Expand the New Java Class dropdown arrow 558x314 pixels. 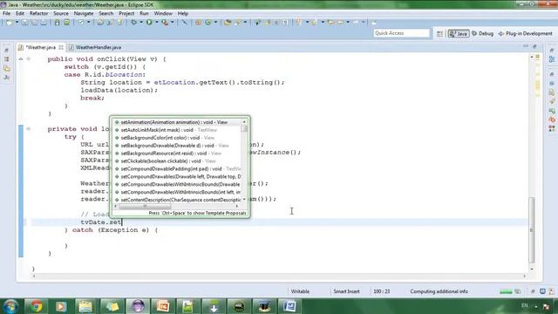215,23
